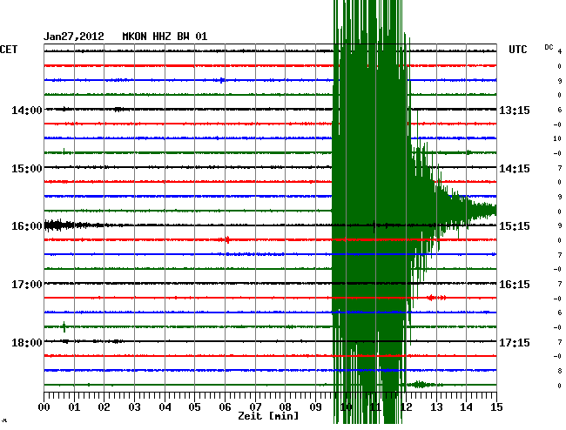Click the 00 minute axis tick label
The width and height of the screenshot is (566, 430).
(44, 406)
